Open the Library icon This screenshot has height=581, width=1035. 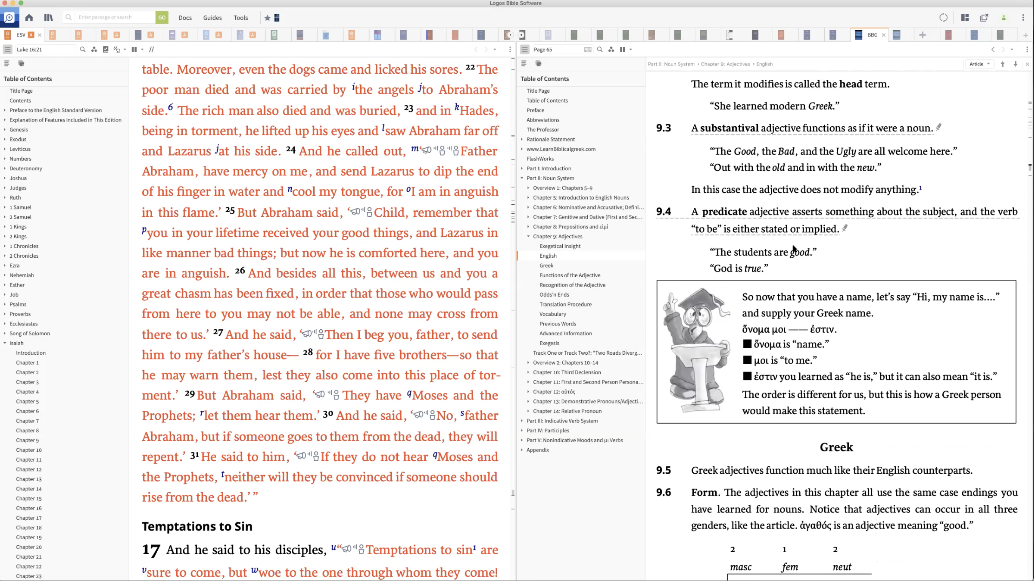tap(48, 18)
